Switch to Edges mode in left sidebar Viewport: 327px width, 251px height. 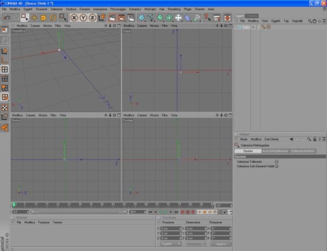5,78
